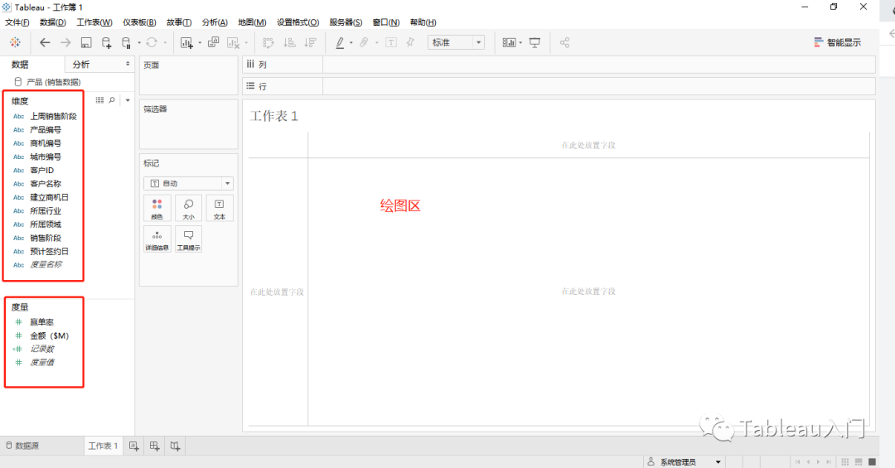
Task: Click the view data grid icon in Dimensions header
Action: [100, 100]
